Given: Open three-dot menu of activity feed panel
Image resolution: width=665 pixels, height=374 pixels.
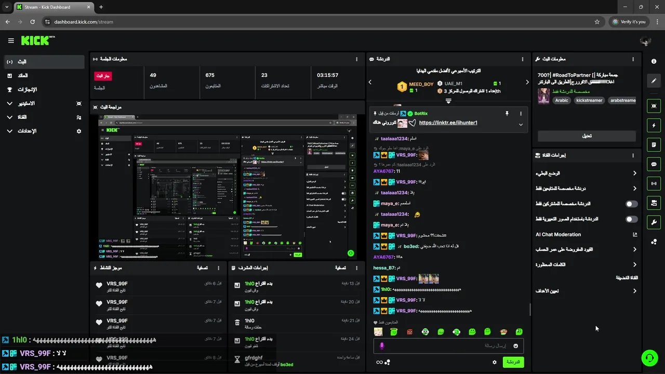Looking at the screenshot, I should 219,268.
